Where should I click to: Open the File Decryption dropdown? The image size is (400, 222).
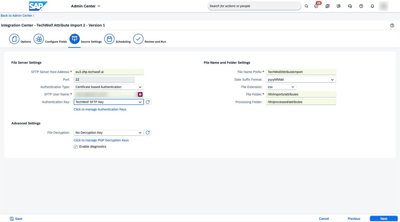[109, 133]
